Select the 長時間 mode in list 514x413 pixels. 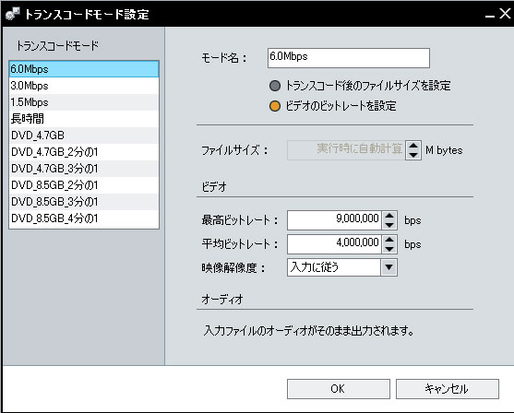coord(84,119)
